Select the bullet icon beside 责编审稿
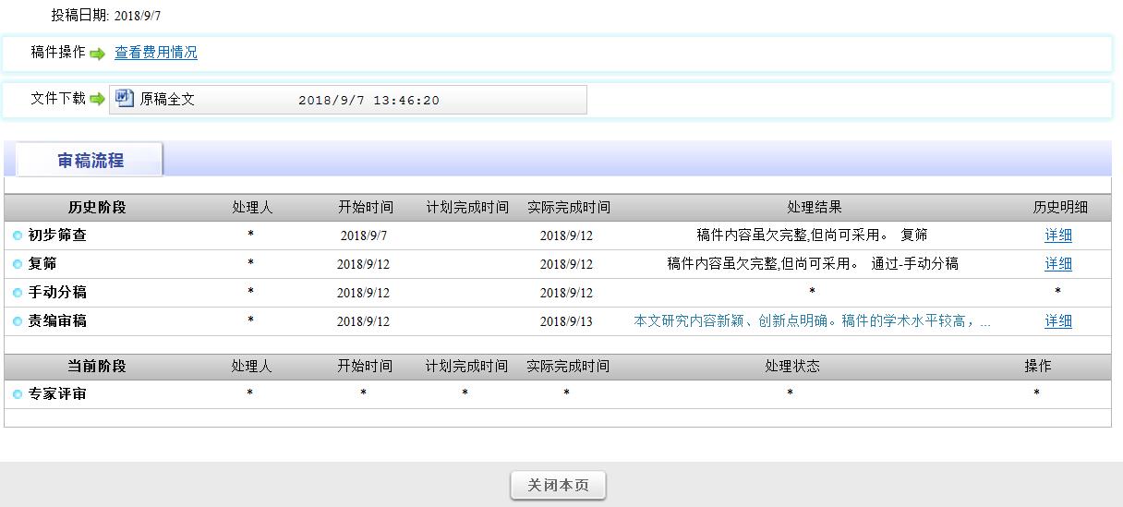This screenshot has width=1123, height=507. tap(18, 322)
